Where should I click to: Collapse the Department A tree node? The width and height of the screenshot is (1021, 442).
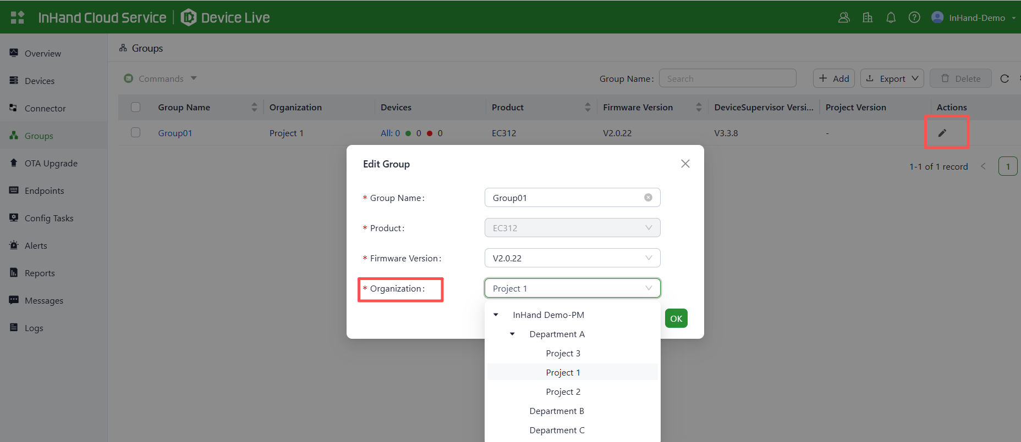pos(512,334)
